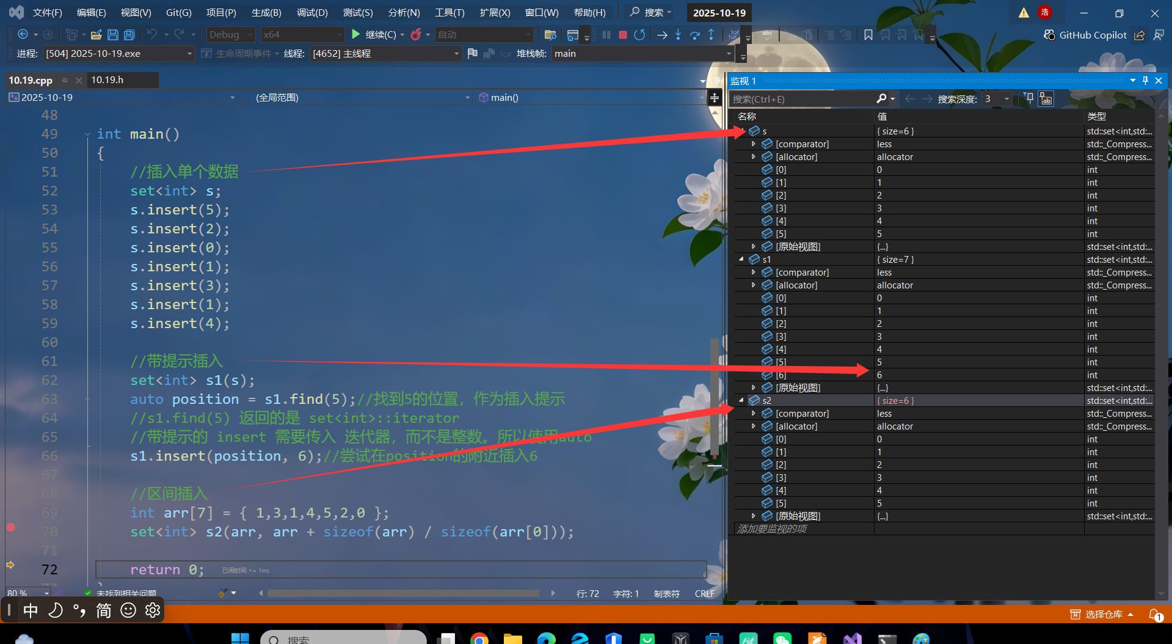Click the navigate backward arrow icon
Viewport: 1172px width, 644px height.
[x=23, y=35]
